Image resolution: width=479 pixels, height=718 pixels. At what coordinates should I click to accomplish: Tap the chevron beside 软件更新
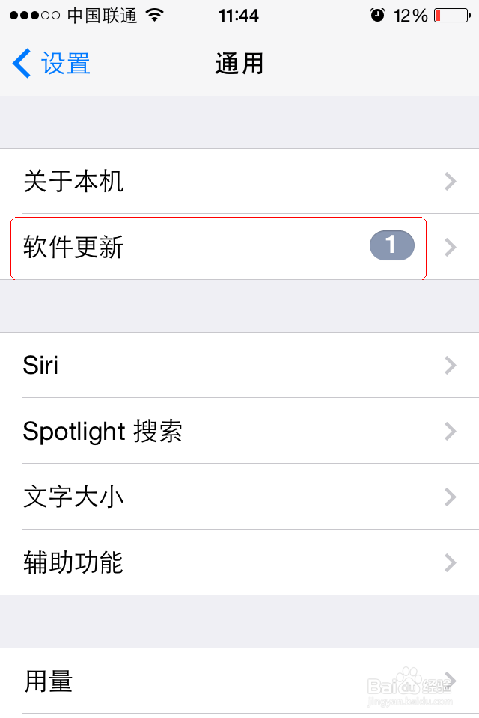(x=450, y=247)
